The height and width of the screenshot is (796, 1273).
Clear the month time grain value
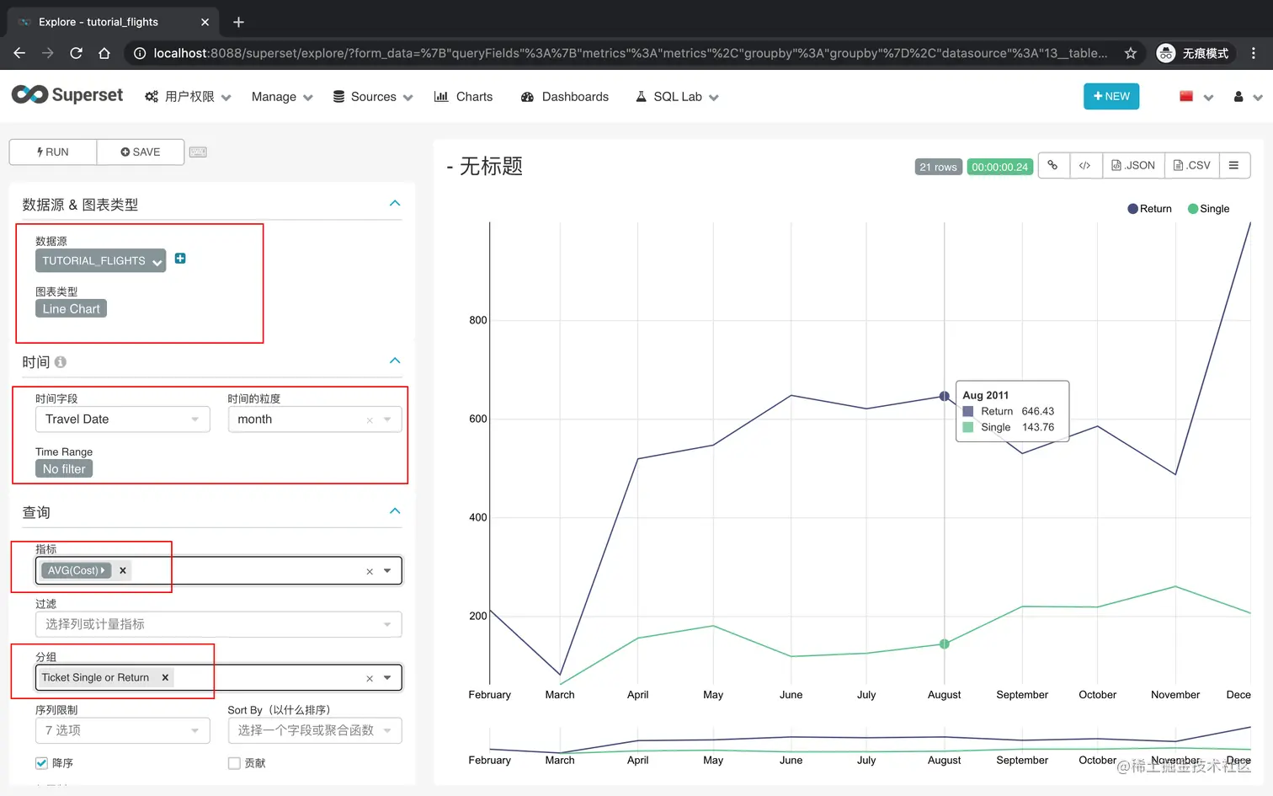point(369,419)
